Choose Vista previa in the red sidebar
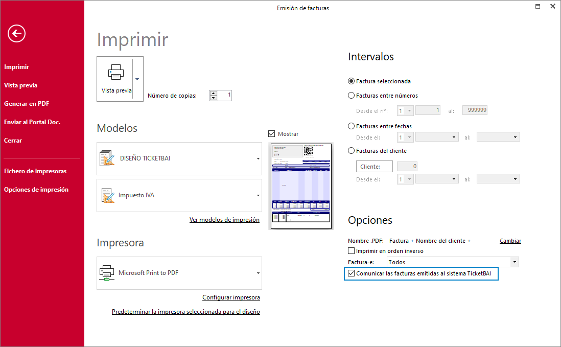This screenshot has height=347, width=561. tap(21, 85)
